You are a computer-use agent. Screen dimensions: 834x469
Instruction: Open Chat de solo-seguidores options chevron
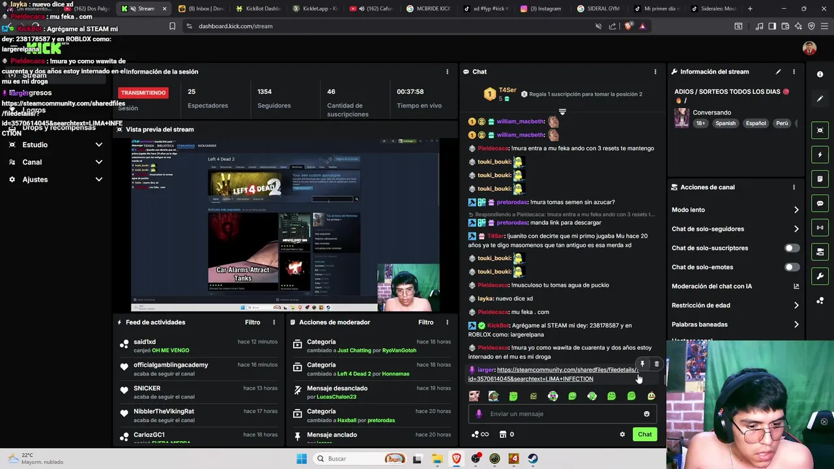[x=796, y=229]
